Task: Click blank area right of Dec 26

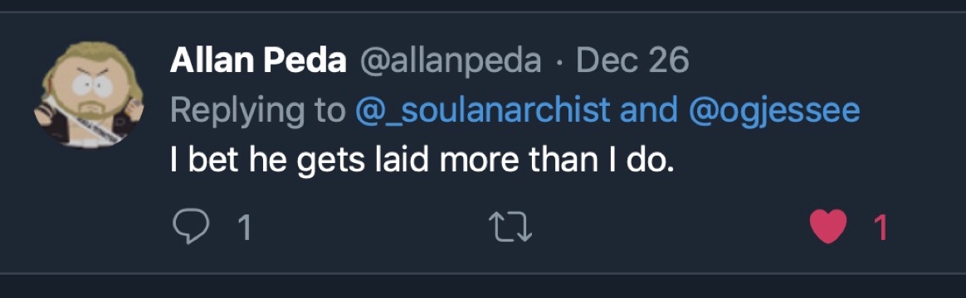Action: pos(819,60)
